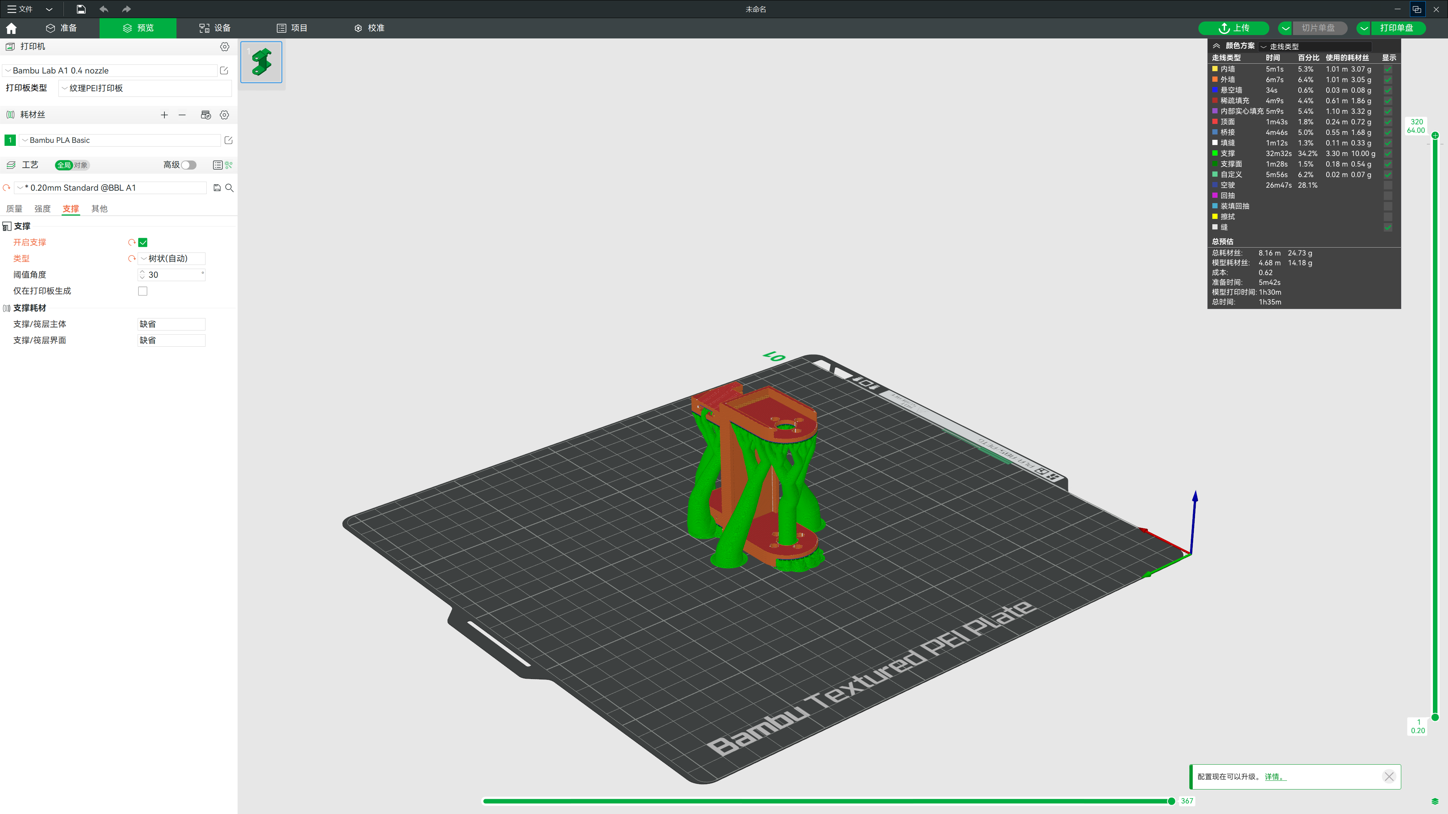Image resolution: width=1448 pixels, height=814 pixels.
Task: Enable the 仅在打印板生成 checkbox
Action: coord(143,291)
